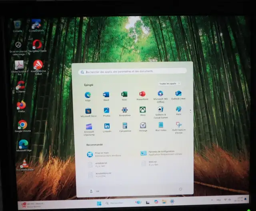Launch PowerPoint from pinned apps

tap(142, 96)
